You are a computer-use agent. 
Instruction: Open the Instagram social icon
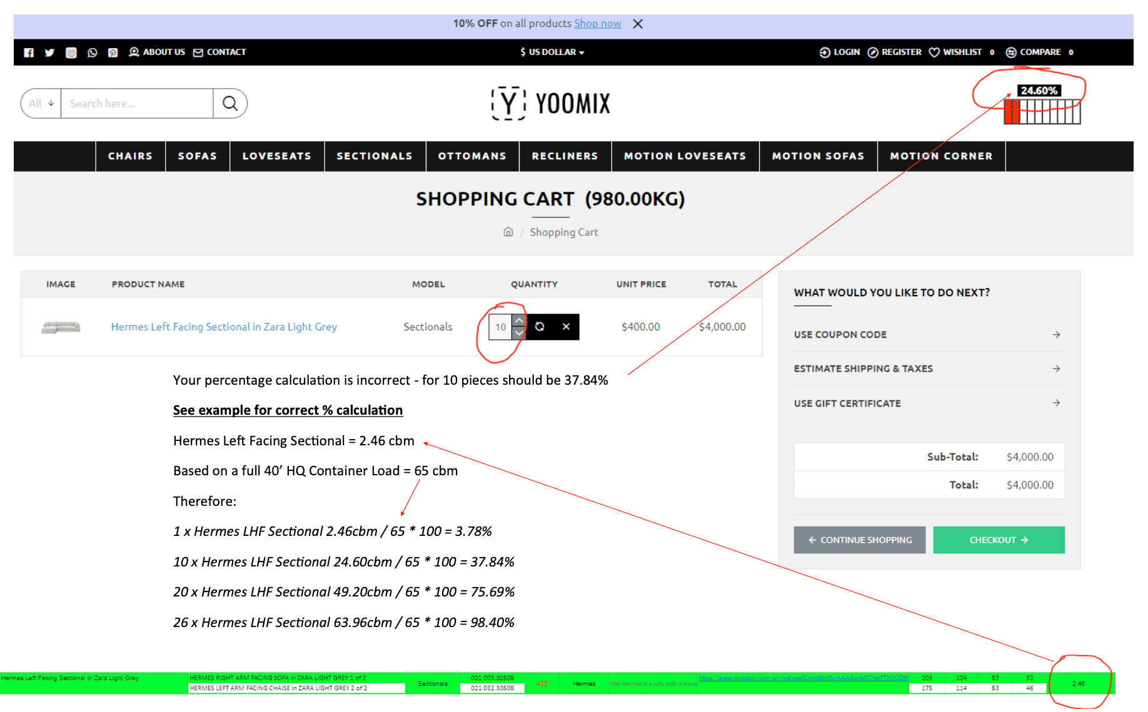pos(71,52)
